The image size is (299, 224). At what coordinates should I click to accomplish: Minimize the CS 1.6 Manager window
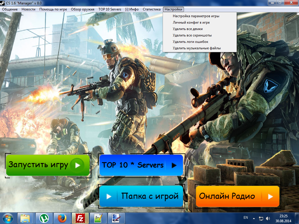tap(272, 3)
